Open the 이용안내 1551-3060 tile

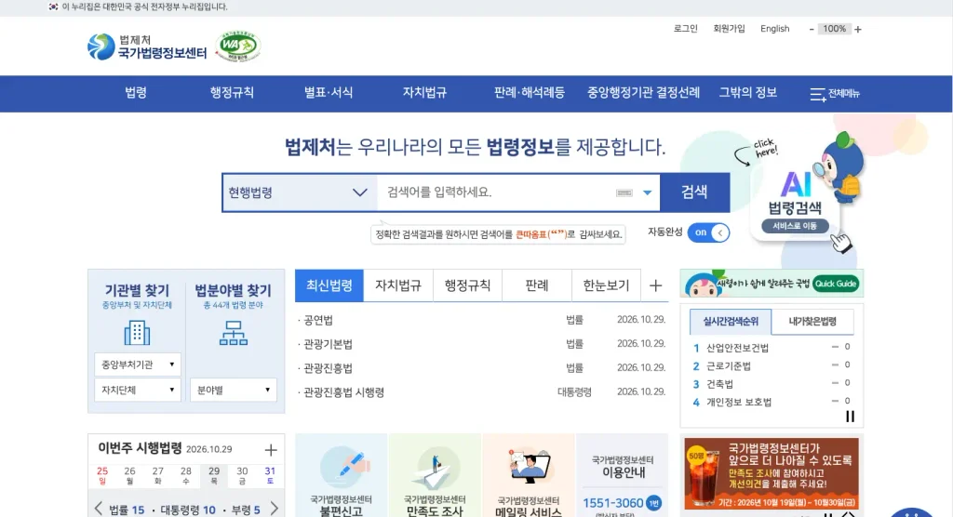coord(622,476)
